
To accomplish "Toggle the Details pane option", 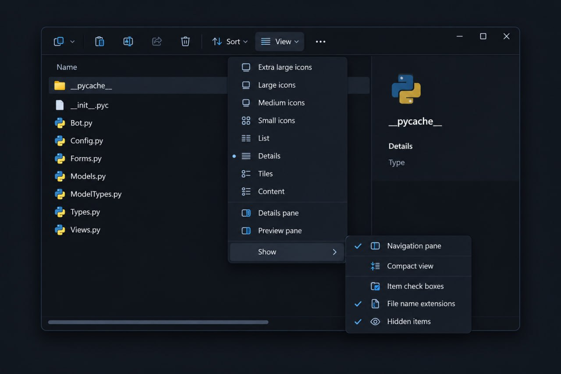I will (x=288, y=213).
